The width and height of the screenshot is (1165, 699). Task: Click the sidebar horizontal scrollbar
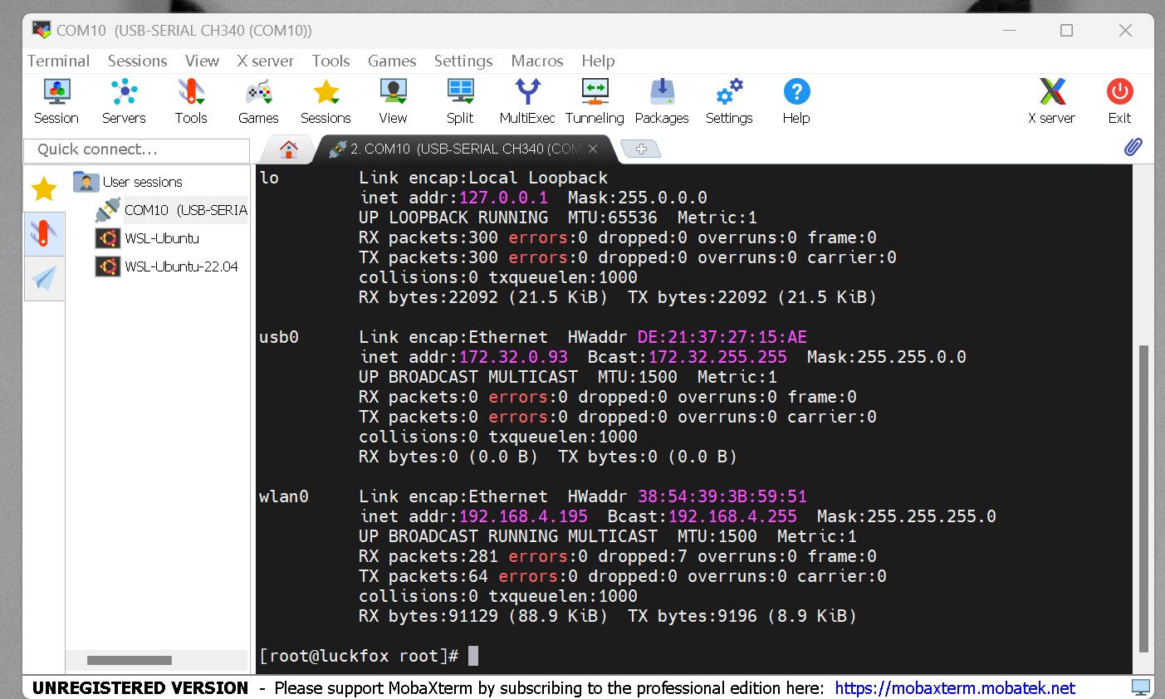click(130, 661)
